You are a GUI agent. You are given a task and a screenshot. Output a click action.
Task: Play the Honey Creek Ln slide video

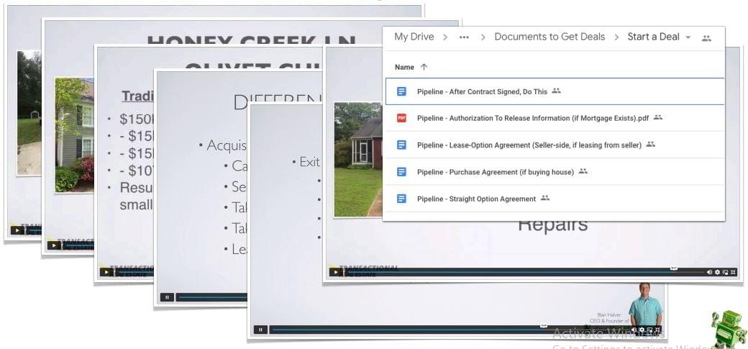(x=54, y=245)
